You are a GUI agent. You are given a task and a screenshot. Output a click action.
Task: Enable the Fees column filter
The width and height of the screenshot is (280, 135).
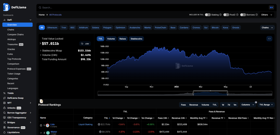coord(183,105)
